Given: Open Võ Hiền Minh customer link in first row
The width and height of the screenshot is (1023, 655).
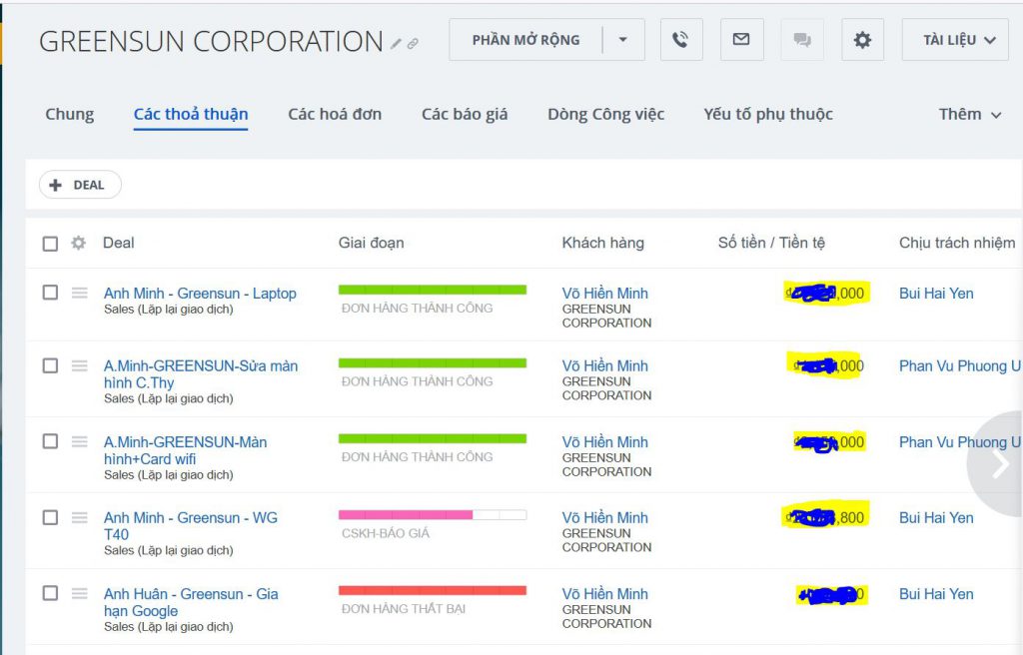Looking at the screenshot, I should coord(604,293).
